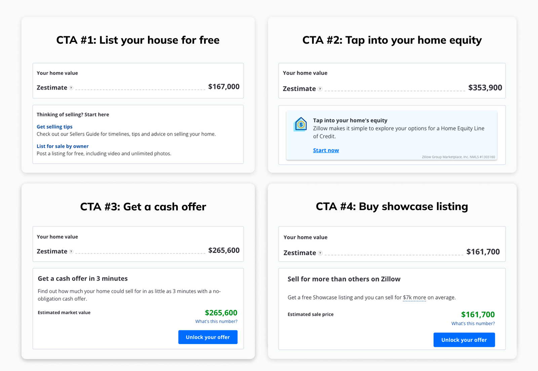The width and height of the screenshot is (538, 371).
Task: Click the Start now equity link
Action: (x=326, y=150)
